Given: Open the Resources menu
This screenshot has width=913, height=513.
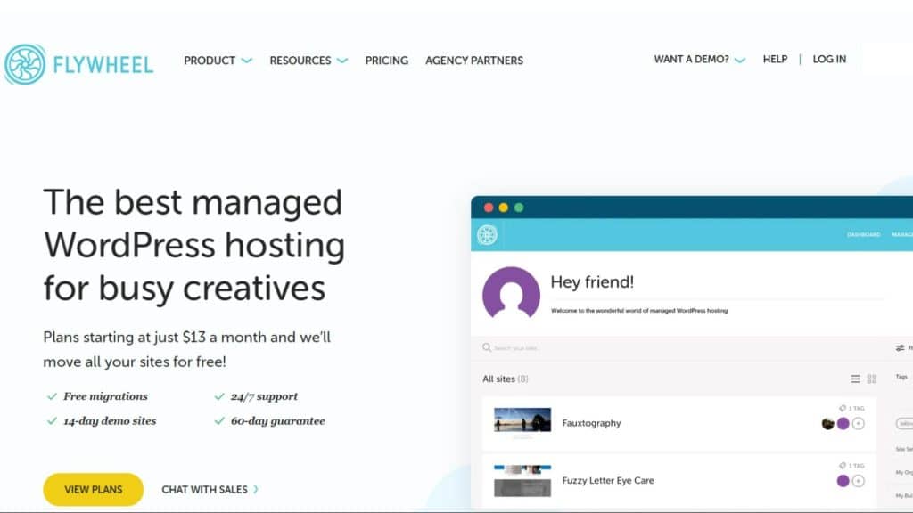Looking at the screenshot, I should 300,61.
